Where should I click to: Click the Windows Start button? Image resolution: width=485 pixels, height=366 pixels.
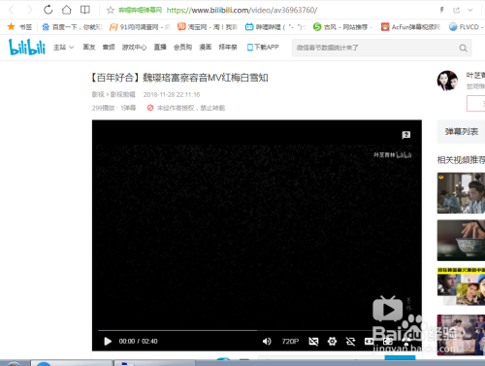13,363
